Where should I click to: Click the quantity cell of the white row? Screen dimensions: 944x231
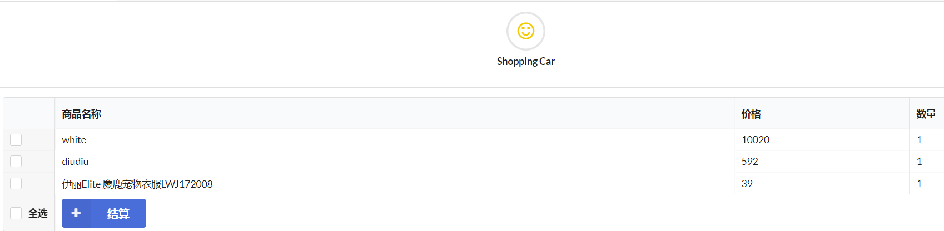pyautogui.click(x=919, y=140)
